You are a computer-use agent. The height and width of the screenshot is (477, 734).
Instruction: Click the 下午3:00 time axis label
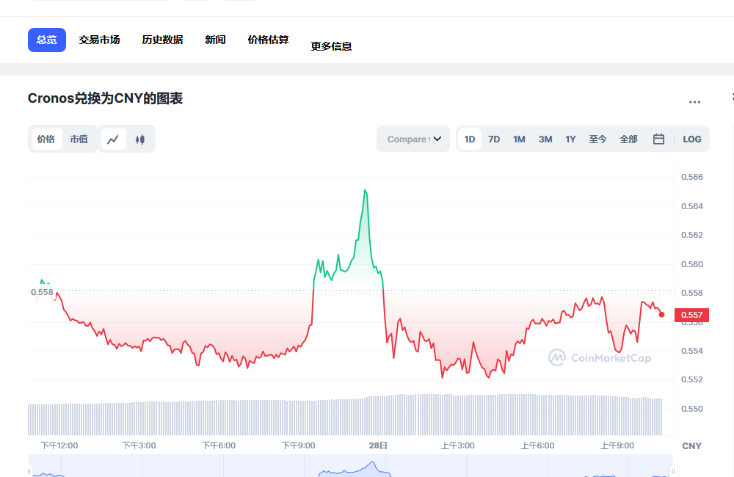coord(139,445)
